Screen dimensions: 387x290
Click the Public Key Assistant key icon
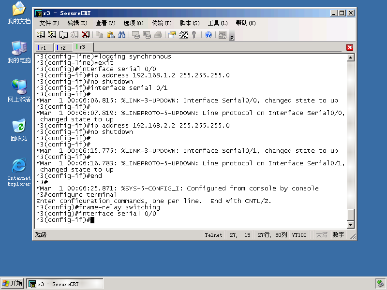(x=194, y=35)
